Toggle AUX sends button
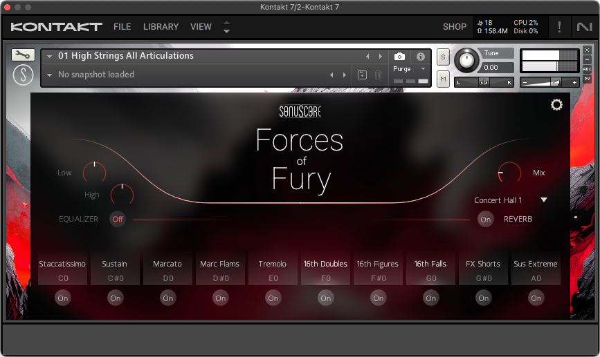This screenshot has width=600, height=357. [x=587, y=69]
